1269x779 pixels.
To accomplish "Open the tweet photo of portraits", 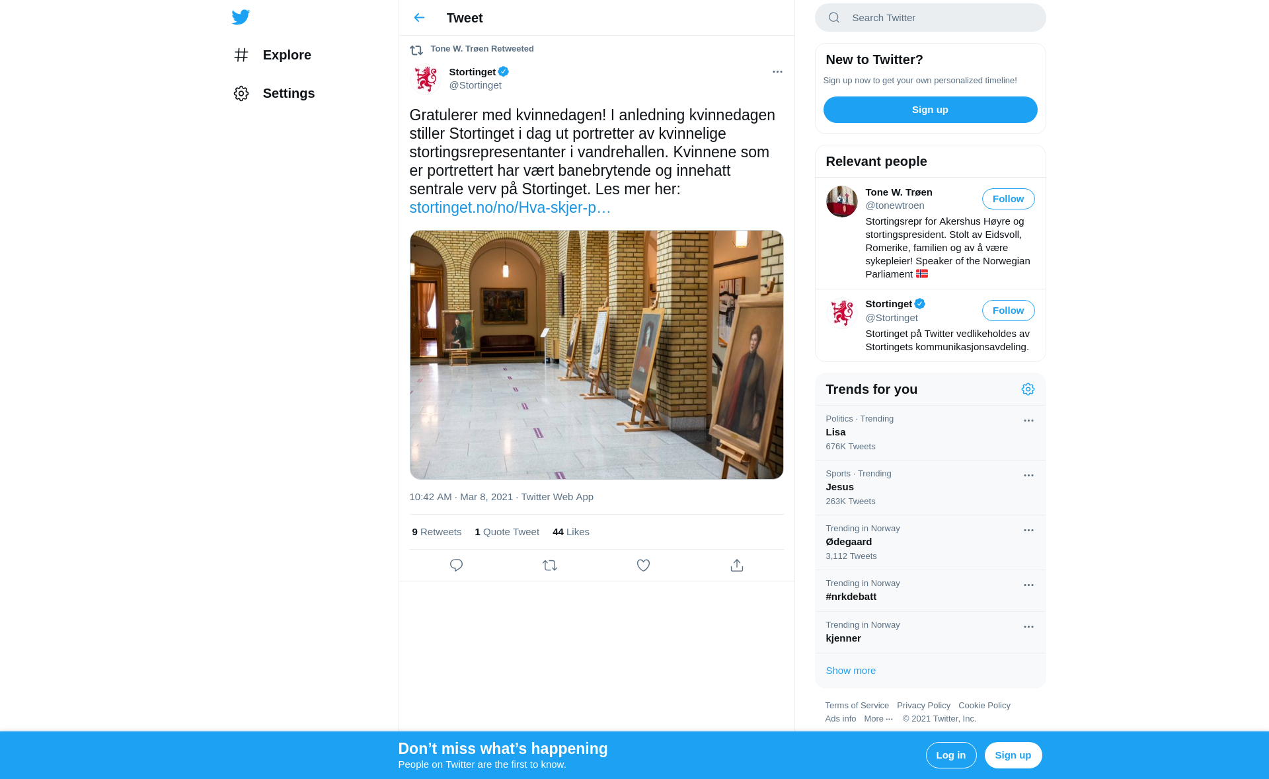I will click(x=596, y=355).
